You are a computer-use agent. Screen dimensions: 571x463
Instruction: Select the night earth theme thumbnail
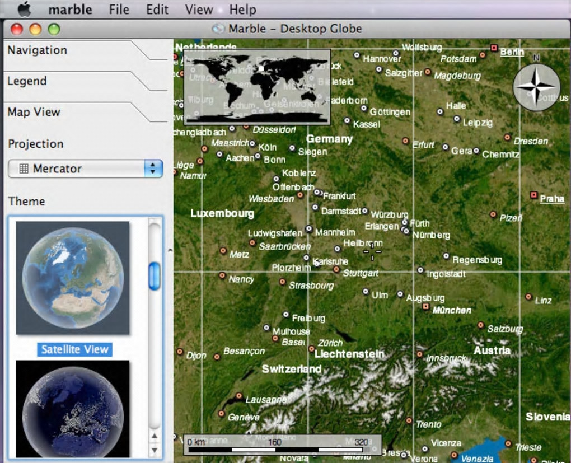click(73, 409)
